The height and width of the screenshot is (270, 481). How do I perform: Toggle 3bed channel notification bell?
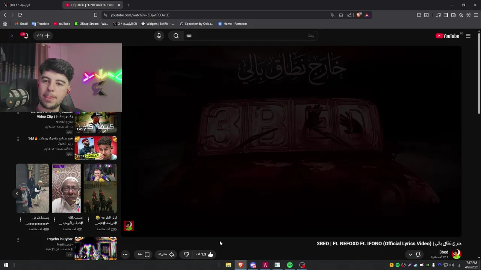pyautogui.click(x=418, y=254)
